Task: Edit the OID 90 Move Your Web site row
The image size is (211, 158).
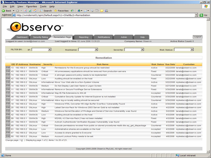Action: pyautogui.click(x=8, y=82)
